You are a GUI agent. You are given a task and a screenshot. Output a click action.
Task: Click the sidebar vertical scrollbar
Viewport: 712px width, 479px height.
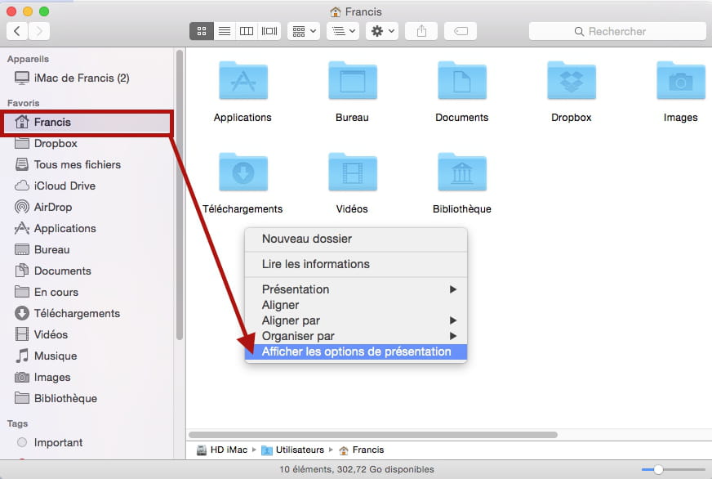[180, 195]
